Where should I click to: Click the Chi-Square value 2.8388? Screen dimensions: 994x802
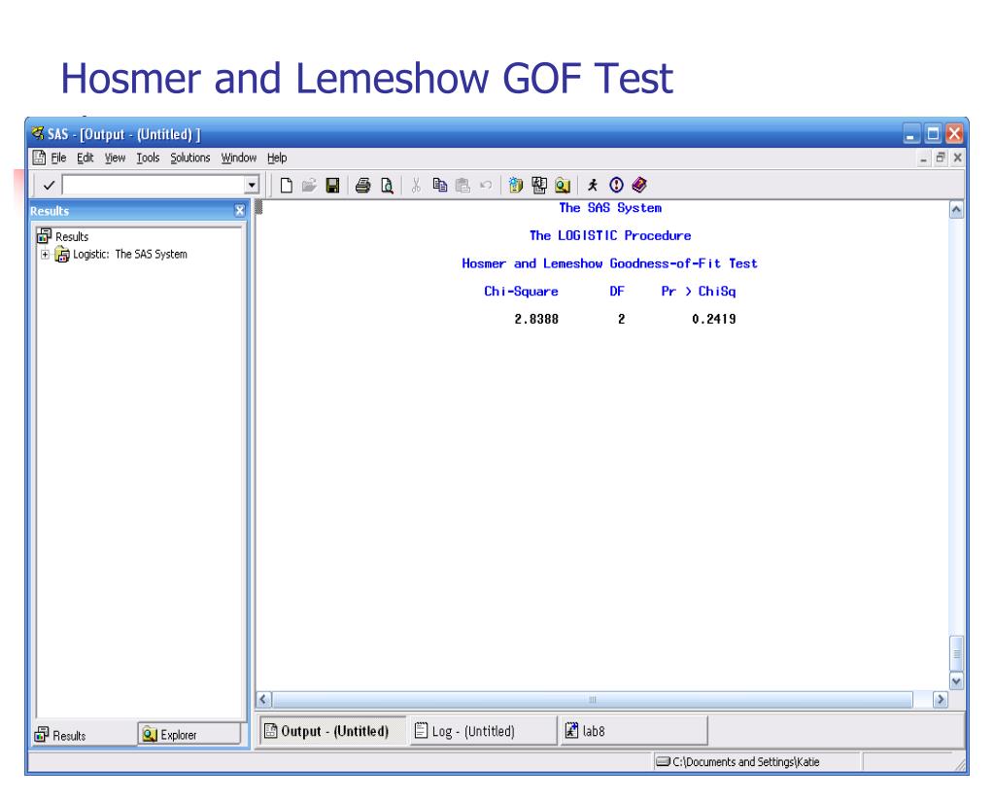point(536,319)
